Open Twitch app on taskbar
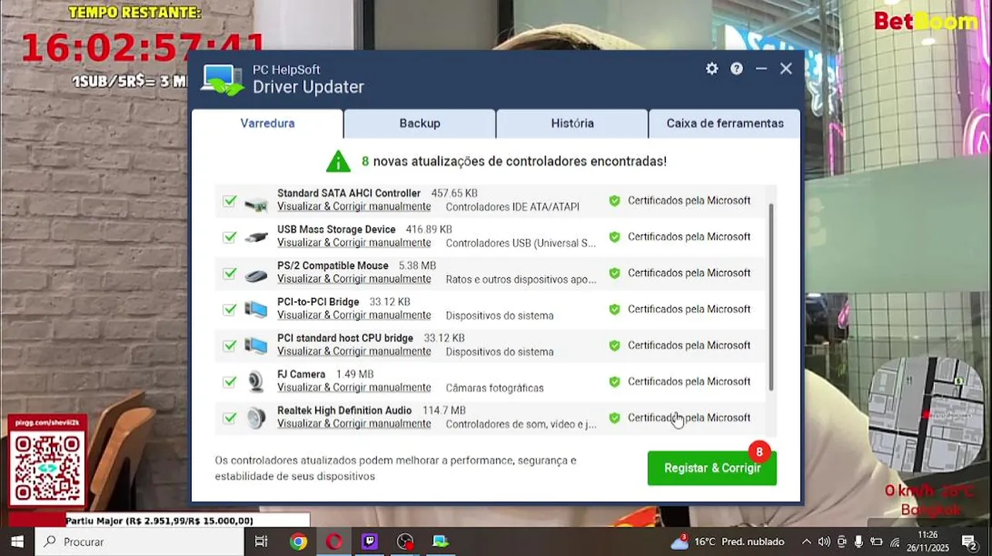The width and height of the screenshot is (992, 556). 369,541
